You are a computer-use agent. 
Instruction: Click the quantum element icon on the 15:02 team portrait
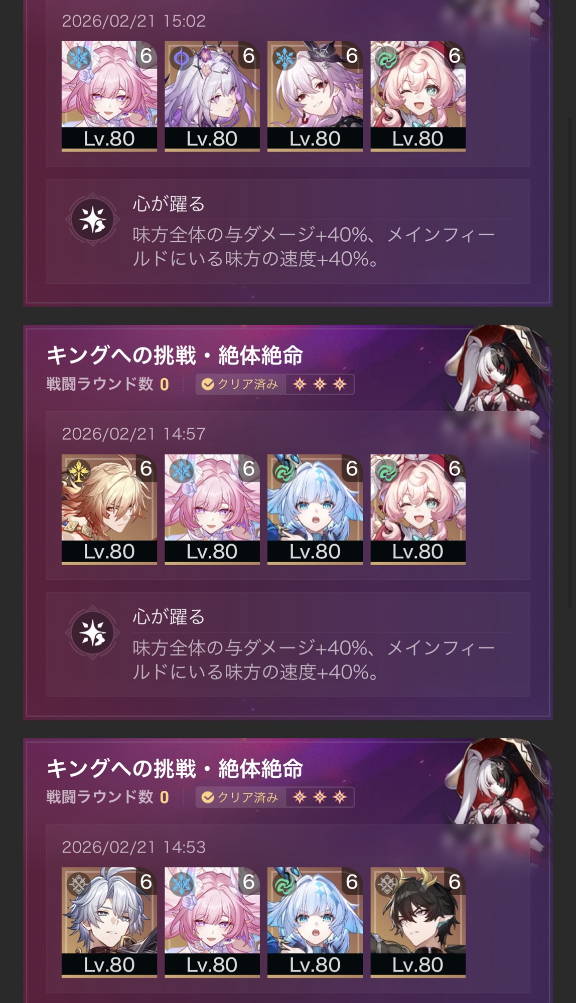coord(181,59)
